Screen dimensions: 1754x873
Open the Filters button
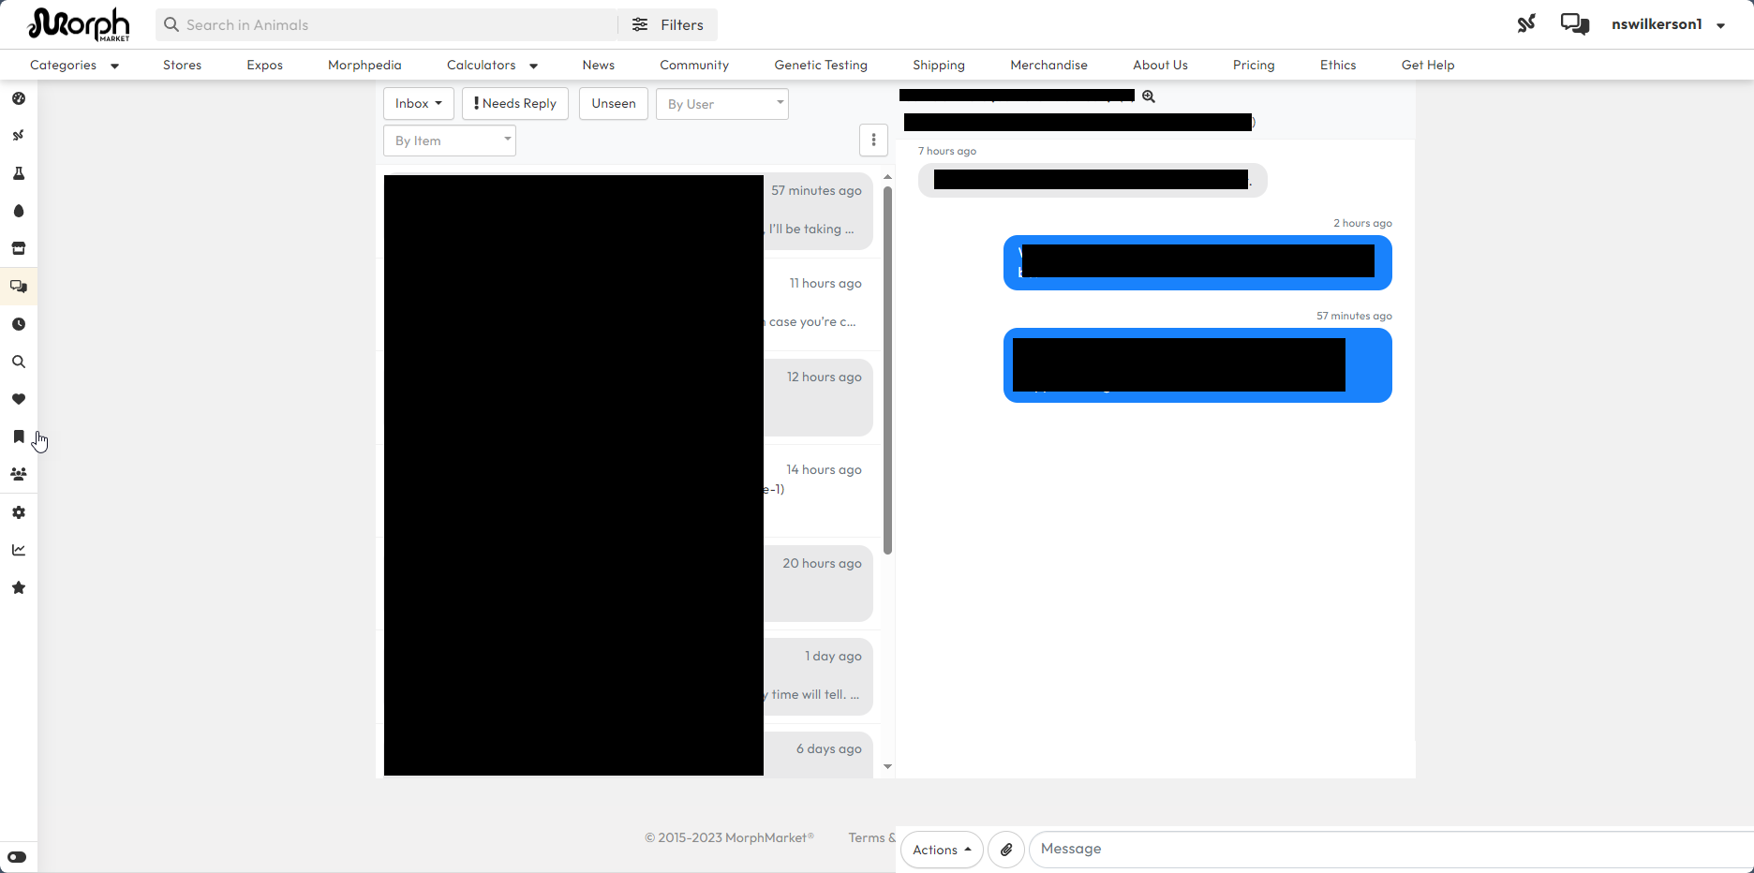pyautogui.click(x=668, y=25)
